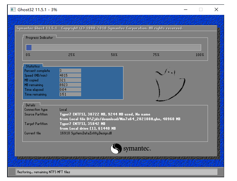Close the Ghost32 window
The image size is (237, 181).
coord(216,9)
